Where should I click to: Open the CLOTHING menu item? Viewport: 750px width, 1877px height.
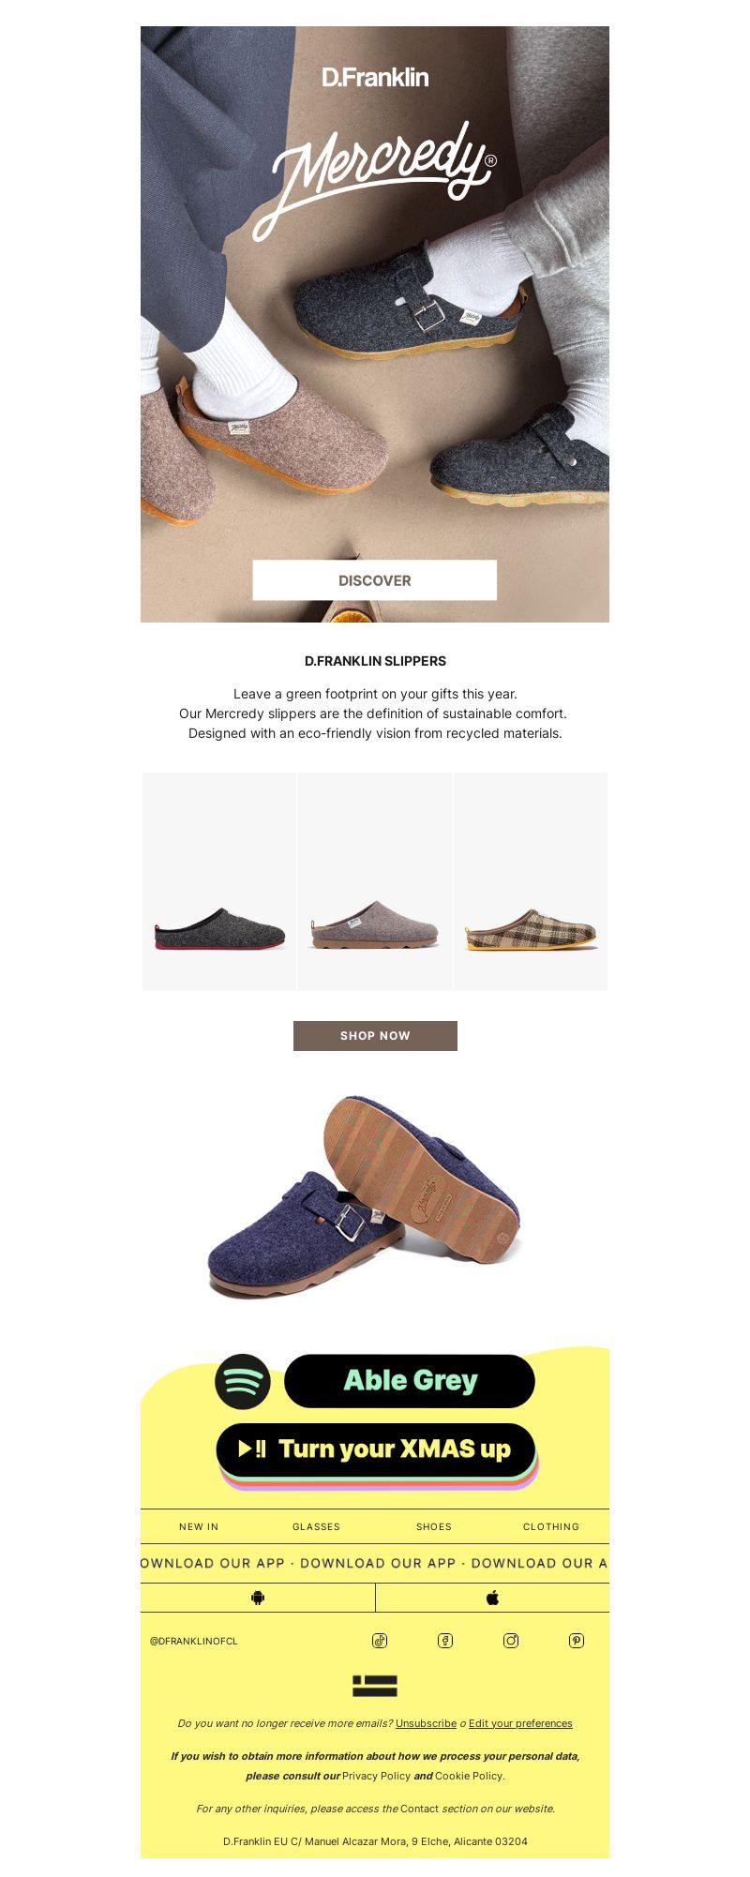click(551, 1526)
